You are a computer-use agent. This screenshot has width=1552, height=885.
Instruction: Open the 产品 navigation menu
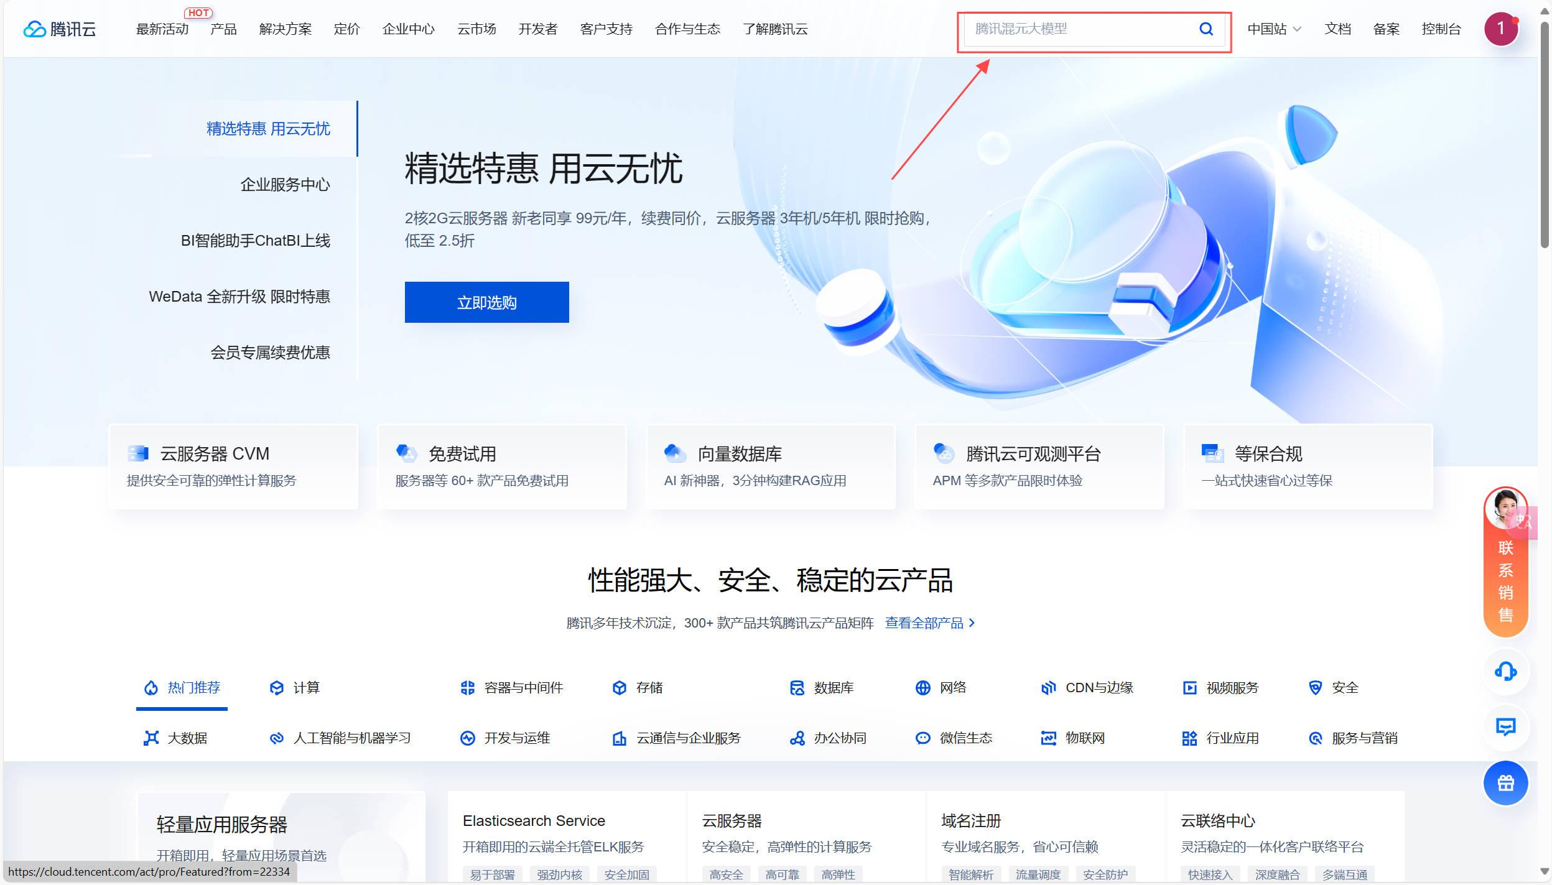tap(223, 29)
